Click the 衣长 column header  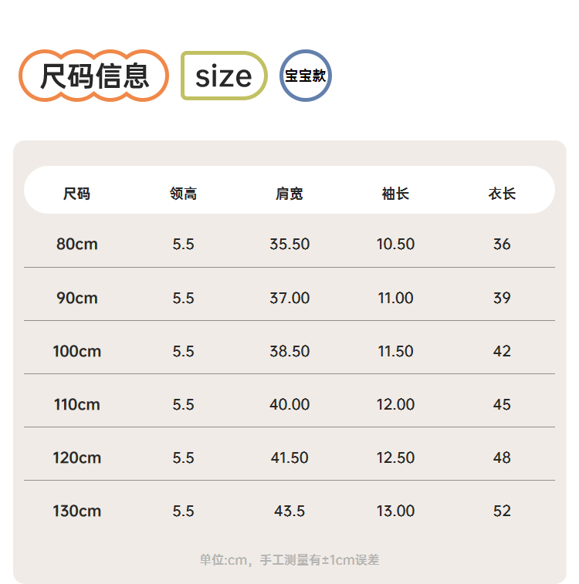502,194
